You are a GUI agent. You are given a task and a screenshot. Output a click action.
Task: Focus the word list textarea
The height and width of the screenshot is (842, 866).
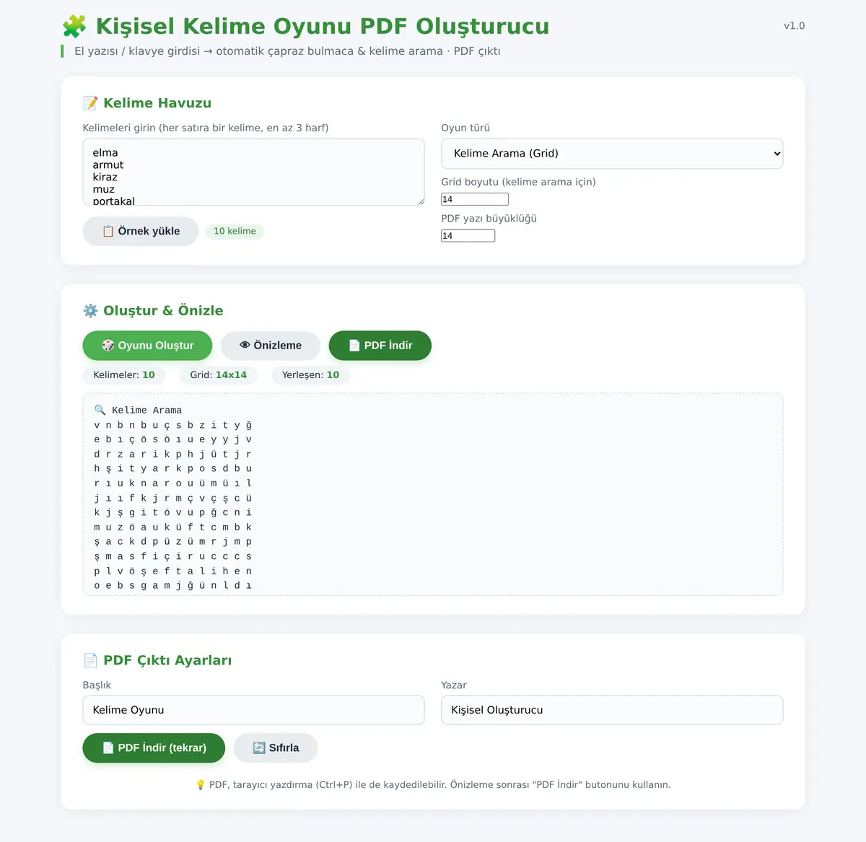coord(253,172)
